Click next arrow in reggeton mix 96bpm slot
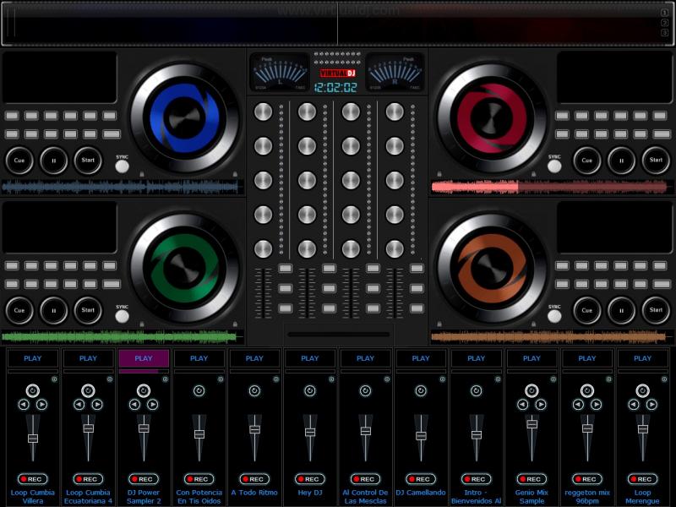This screenshot has height=507, width=676. pyautogui.click(x=597, y=405)
